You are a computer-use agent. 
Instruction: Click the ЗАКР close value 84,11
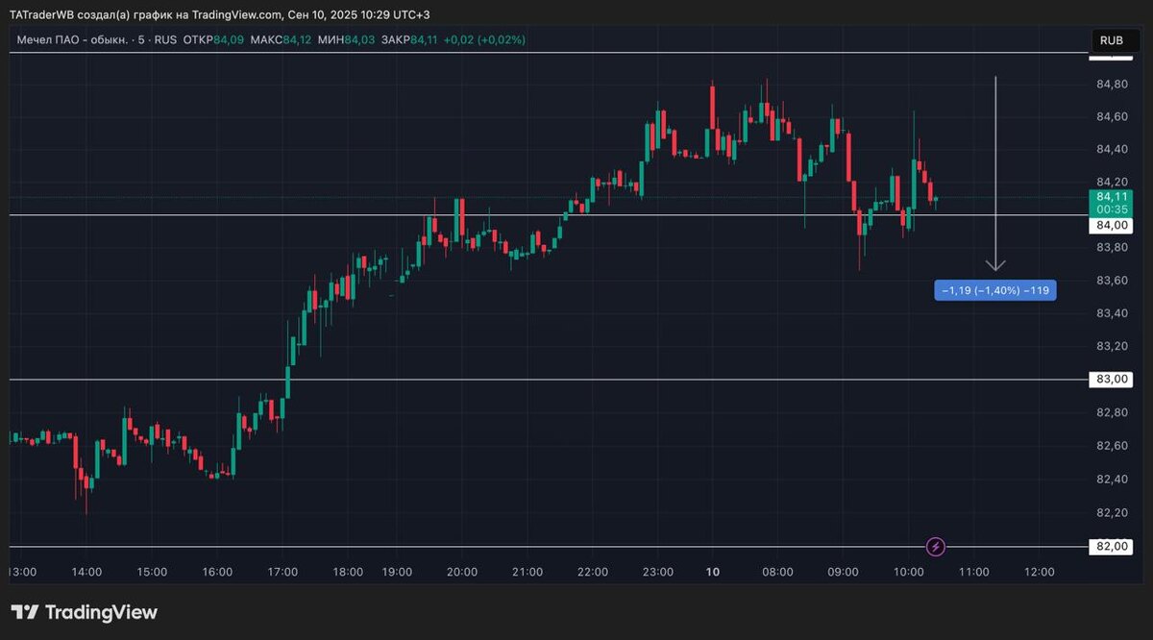[424, 39]
